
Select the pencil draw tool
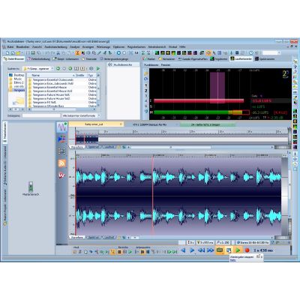click(x=99, y=53)
